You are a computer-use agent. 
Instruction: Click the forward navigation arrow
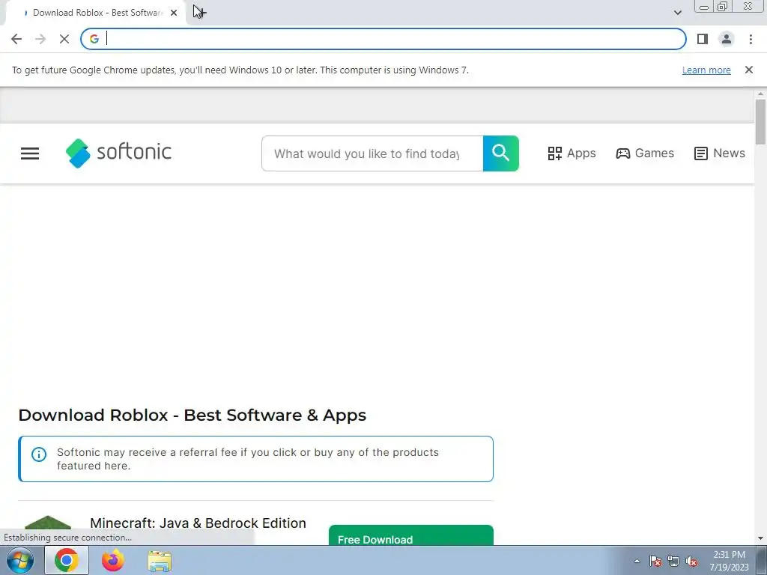coord(40,39)
